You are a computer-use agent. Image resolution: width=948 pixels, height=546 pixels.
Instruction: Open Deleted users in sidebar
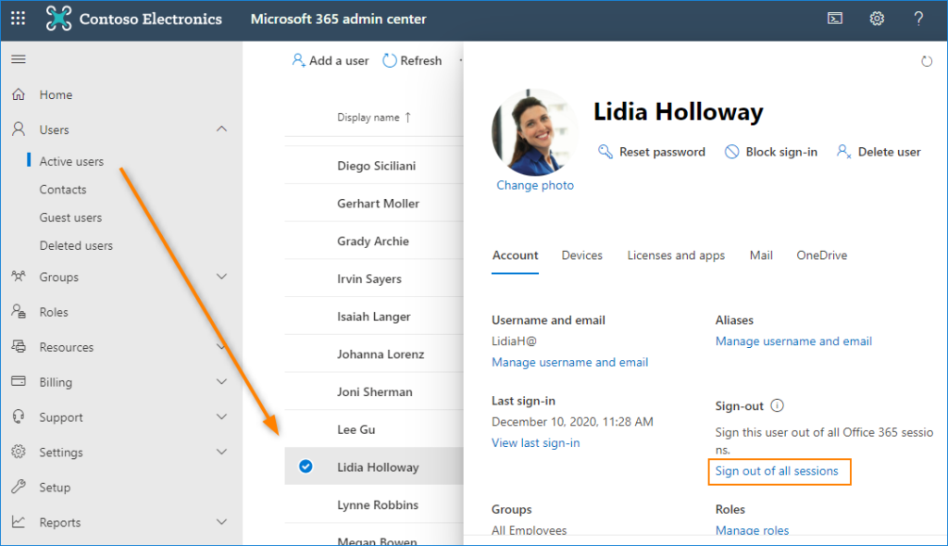[76, 245]
